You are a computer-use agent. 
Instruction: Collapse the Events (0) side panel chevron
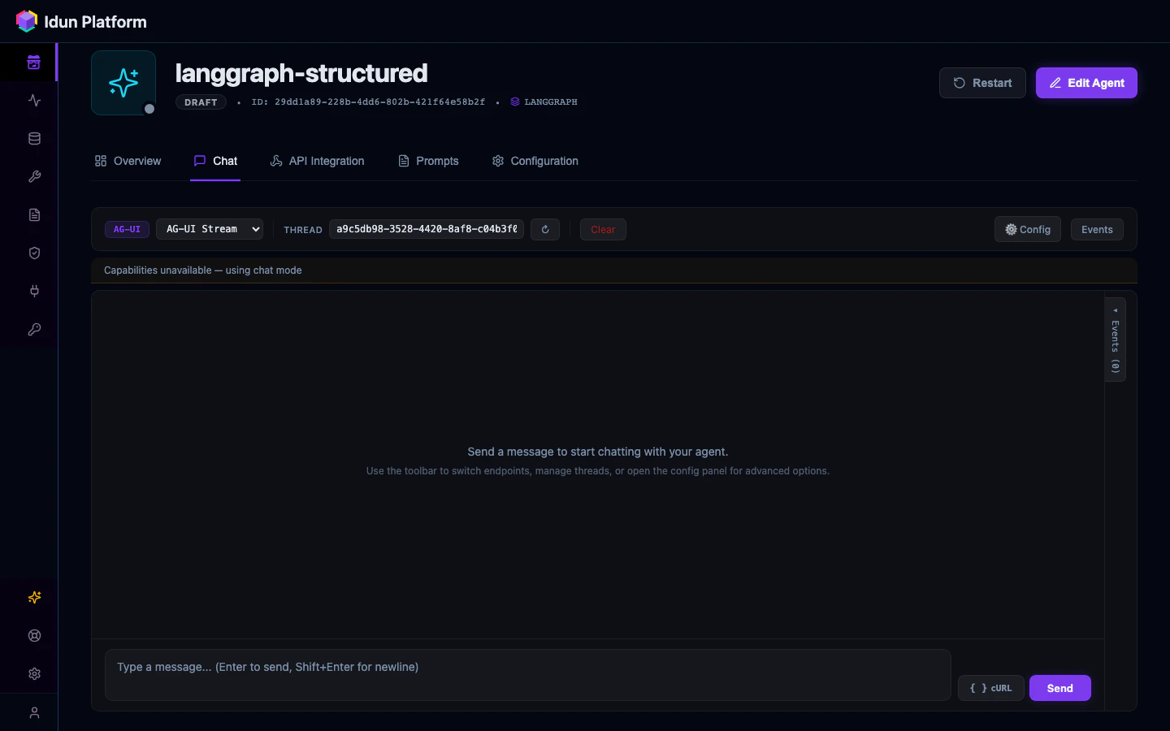coord(1115,310)
